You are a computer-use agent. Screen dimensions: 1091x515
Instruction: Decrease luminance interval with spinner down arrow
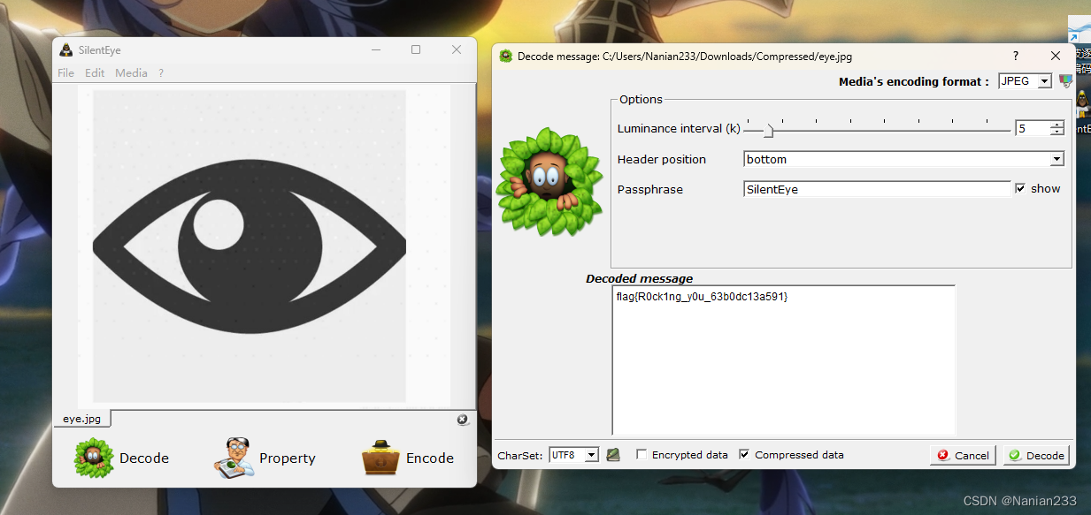coord(1056,133)
